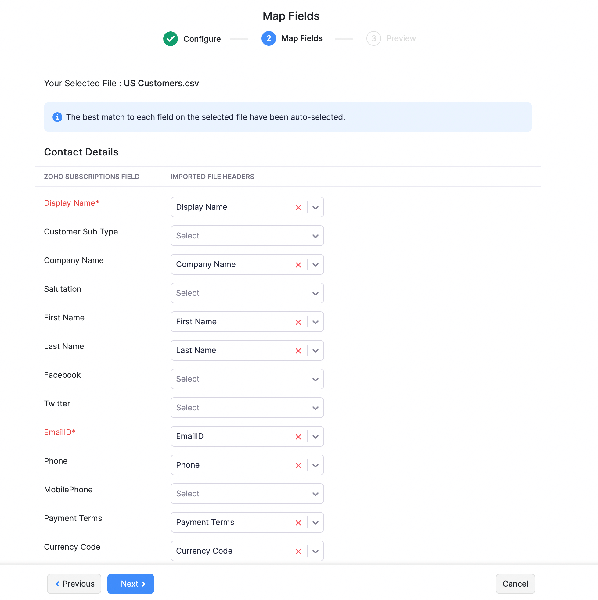598x600 pixels.
Task: Remove the Phone field mapping
Action: point(298,466)
